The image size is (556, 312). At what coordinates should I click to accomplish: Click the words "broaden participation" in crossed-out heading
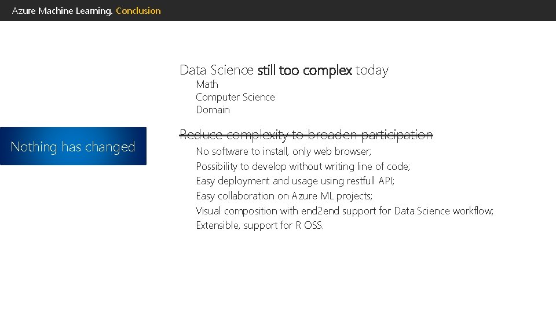tap(371, 135)
